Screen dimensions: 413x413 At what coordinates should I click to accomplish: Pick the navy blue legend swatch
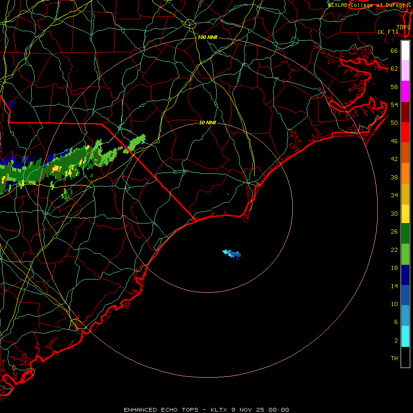(405, 275)
